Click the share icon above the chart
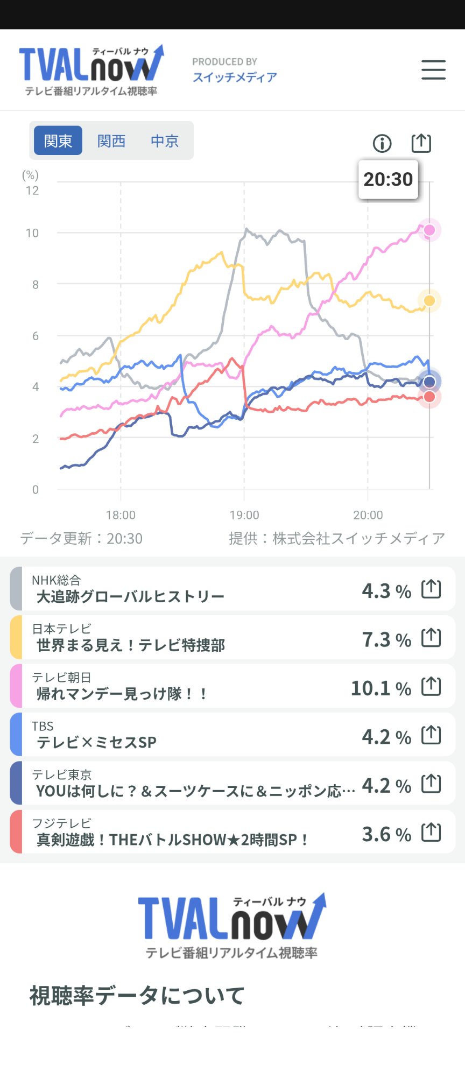Image resolution: width=465 pixels, height=1085 pixels. [421, 143]
